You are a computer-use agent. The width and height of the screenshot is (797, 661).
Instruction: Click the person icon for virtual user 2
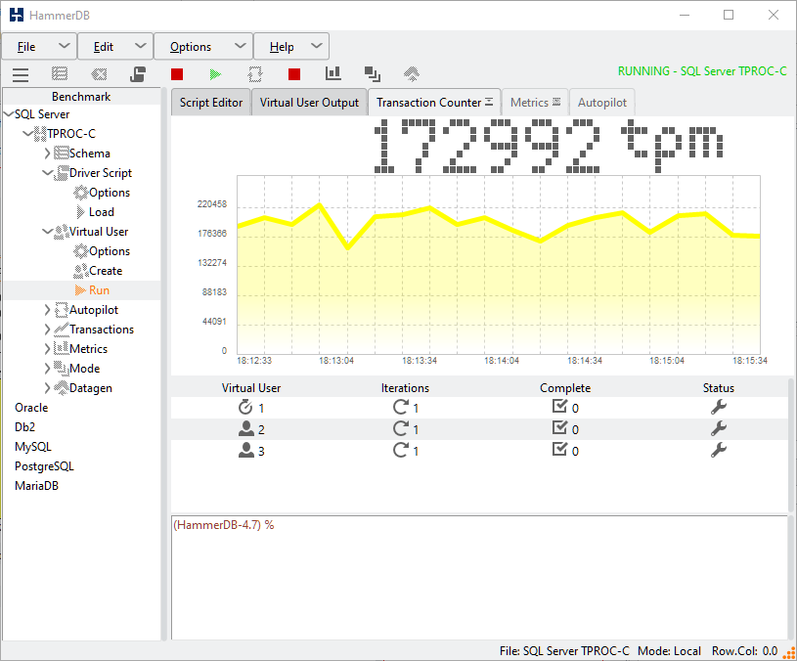pos(246,429)
